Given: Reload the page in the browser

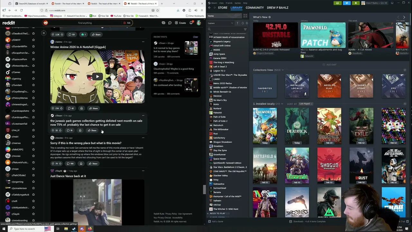Looking at the screenshot, I should pos(21,10).
